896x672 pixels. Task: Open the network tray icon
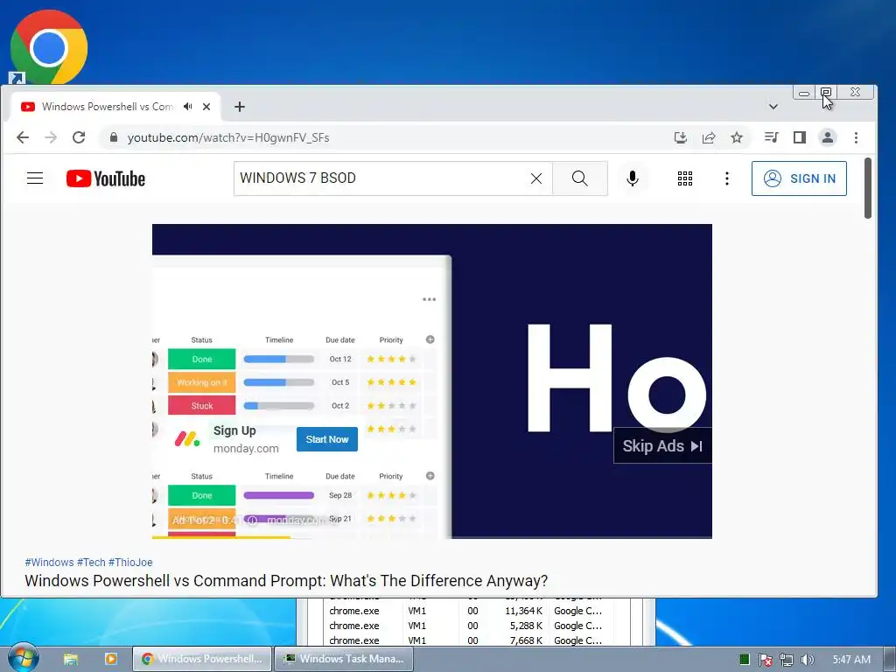pos(787,660)
